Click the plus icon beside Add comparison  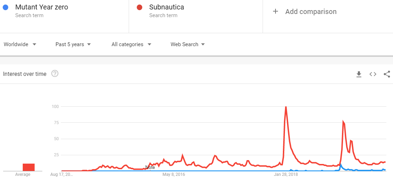pyautogui.click(x=276, y=12)
